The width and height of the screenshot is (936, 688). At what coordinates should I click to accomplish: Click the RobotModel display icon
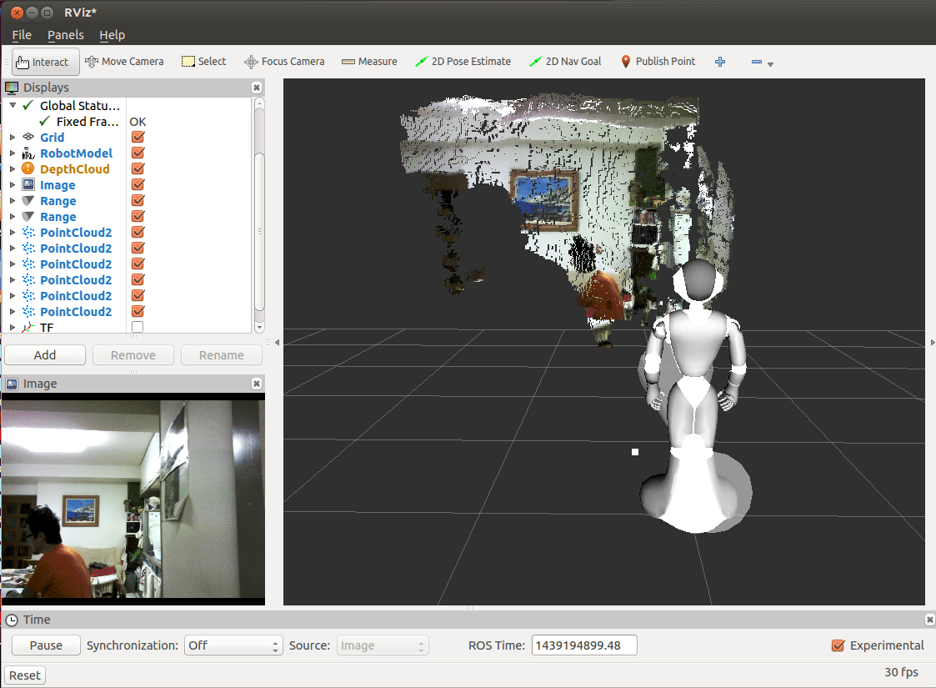coord(28,153)
